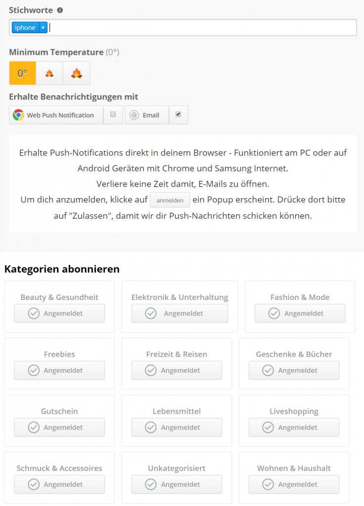364x506 pixels.
Task: Click checkmark icon under Gutschein
Action: coord(34,427)
